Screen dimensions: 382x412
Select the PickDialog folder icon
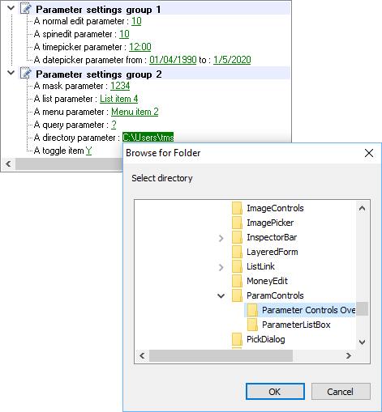point(237,339)
